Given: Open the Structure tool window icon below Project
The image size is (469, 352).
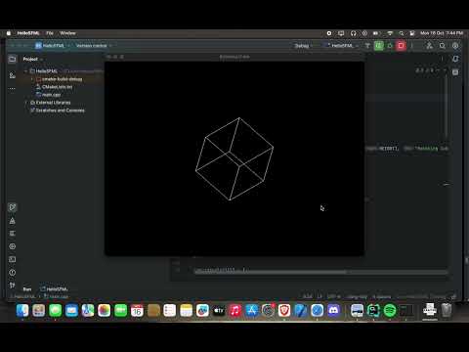Looking at the screenshot, I should coord(13,75).
